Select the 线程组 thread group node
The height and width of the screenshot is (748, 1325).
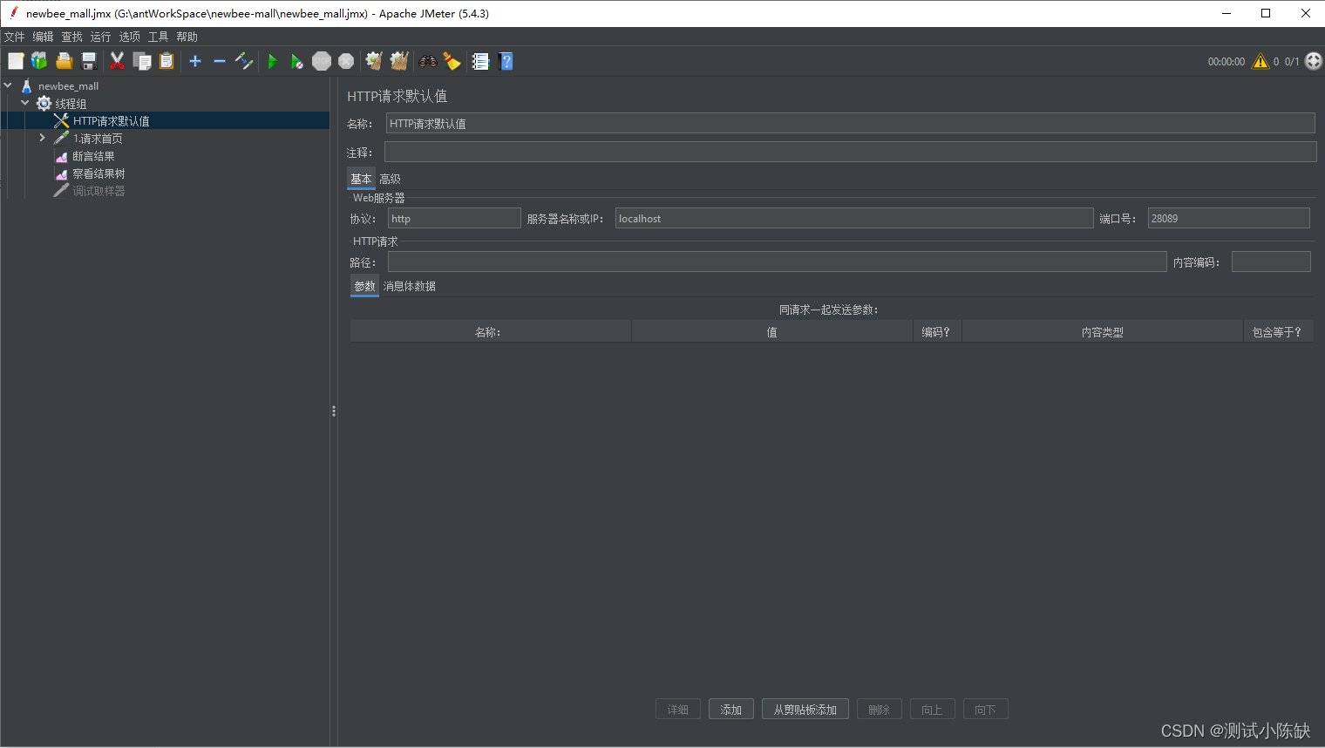[x=70, y=104]
